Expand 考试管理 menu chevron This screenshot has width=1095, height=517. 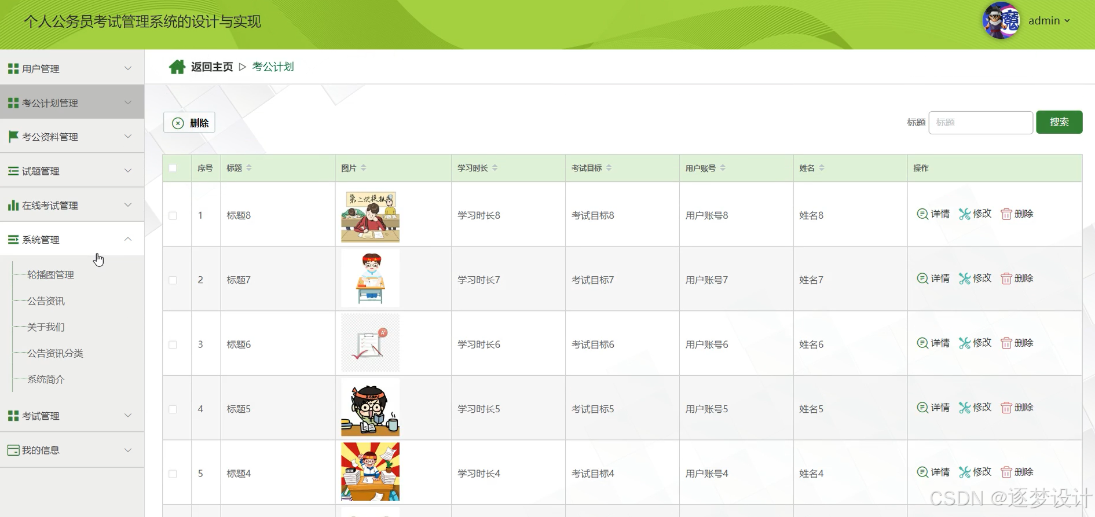[x=128, y=415]
